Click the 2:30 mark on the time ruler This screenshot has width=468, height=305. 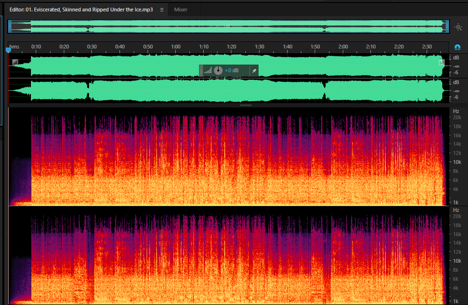coord(427,47)
